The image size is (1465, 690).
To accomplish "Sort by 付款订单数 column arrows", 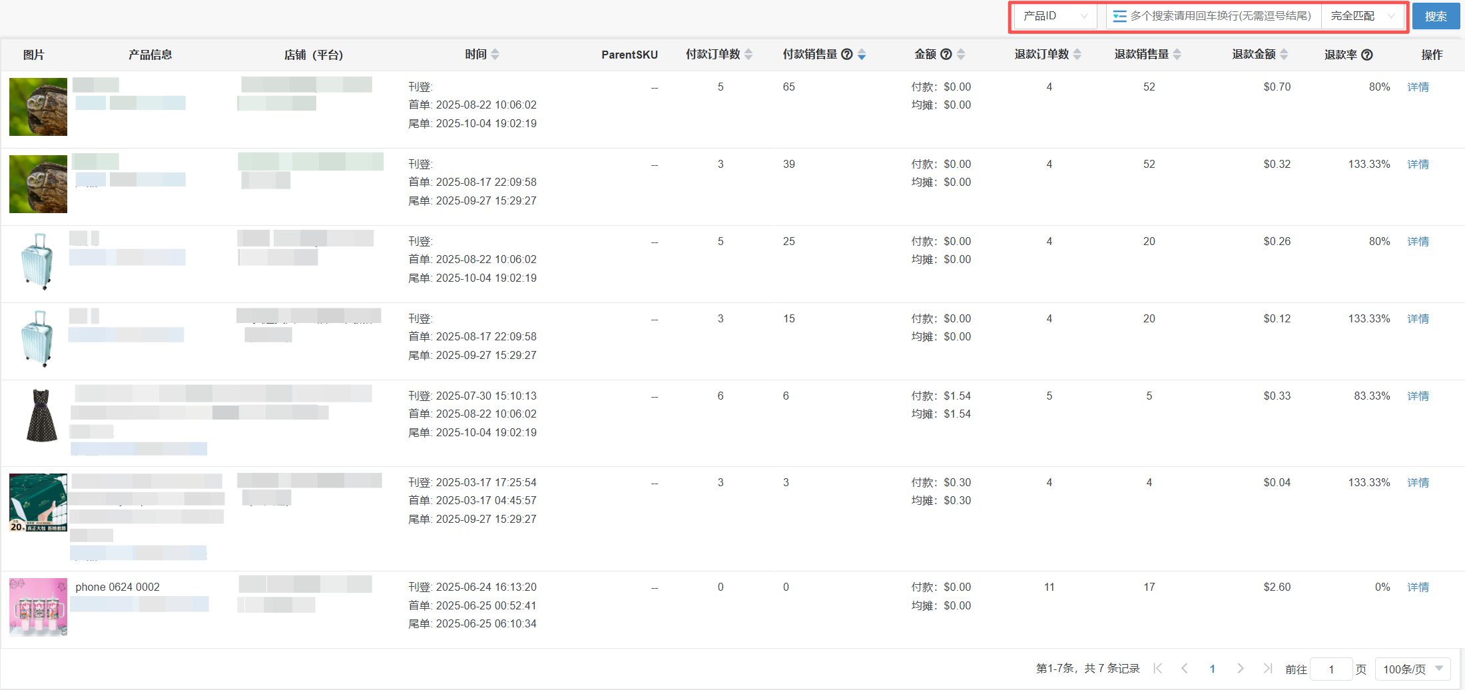I will [748, 55].
